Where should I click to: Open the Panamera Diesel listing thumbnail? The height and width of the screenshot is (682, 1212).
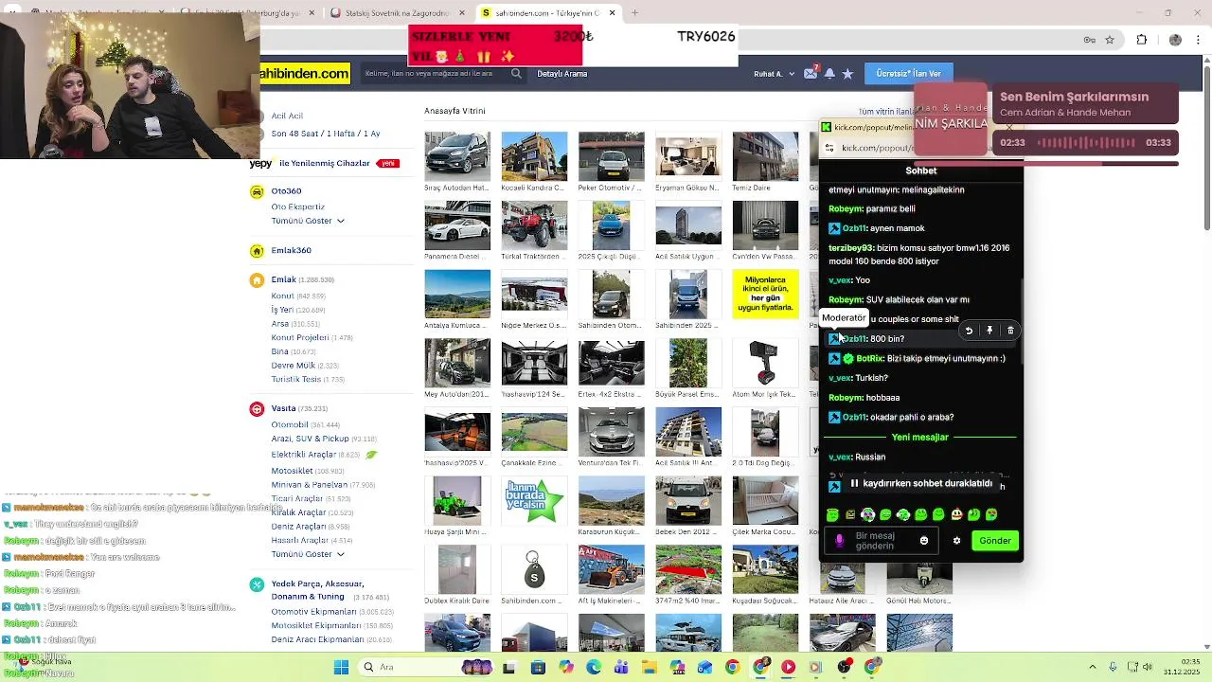[457, 224]
